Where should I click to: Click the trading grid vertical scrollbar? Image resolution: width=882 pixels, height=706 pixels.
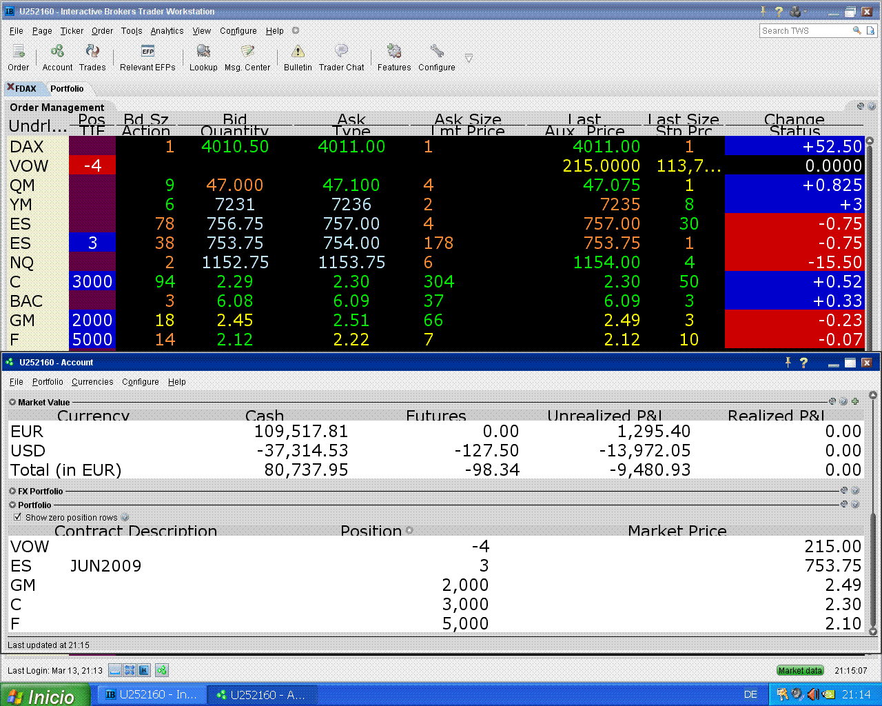870,243
